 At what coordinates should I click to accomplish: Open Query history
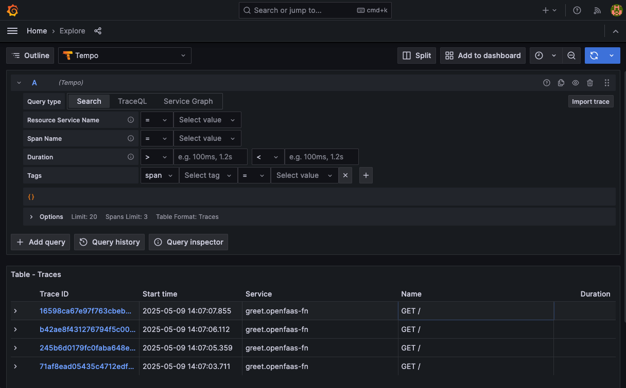[x=110, y=242]
